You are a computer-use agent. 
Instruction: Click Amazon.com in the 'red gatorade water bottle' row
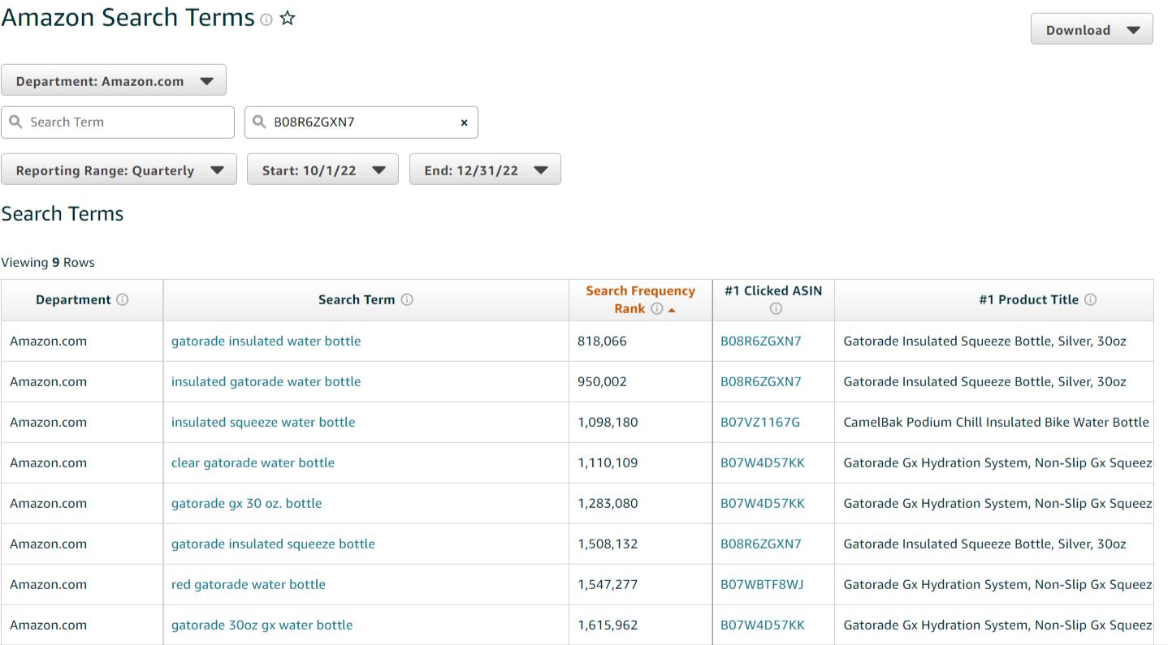pyautogui.click(x=48, y=584)
